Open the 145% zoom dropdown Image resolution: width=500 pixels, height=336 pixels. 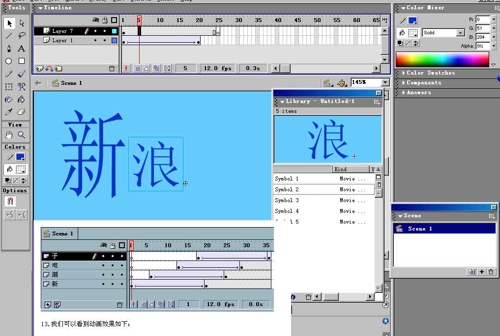pyautogui.click(x=385, y=82)
